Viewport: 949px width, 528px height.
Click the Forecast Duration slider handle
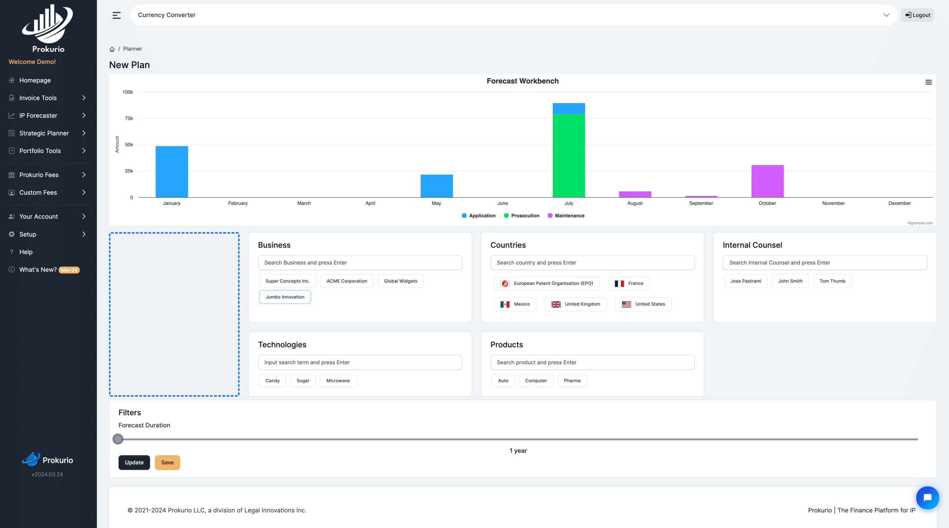[x=118, y=439]
